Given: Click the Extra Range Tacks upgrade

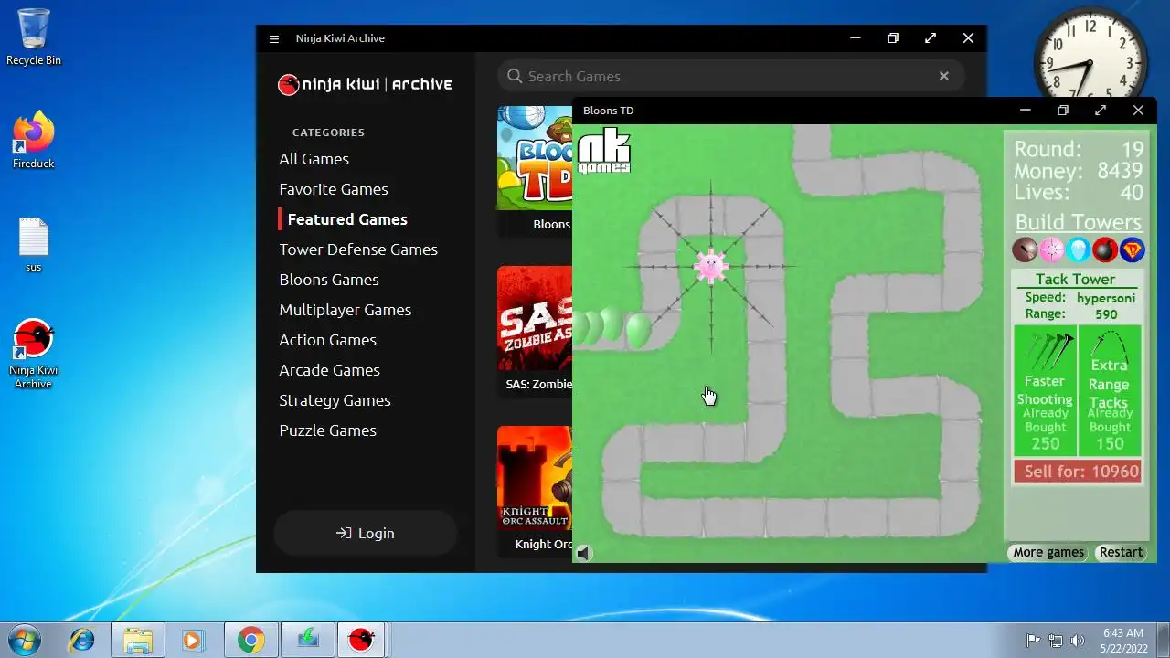Looking at the screenshot, I should point(1110,391).
